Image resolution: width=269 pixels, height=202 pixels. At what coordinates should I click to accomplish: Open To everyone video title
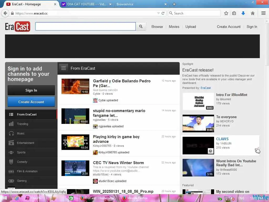(226, 117)
